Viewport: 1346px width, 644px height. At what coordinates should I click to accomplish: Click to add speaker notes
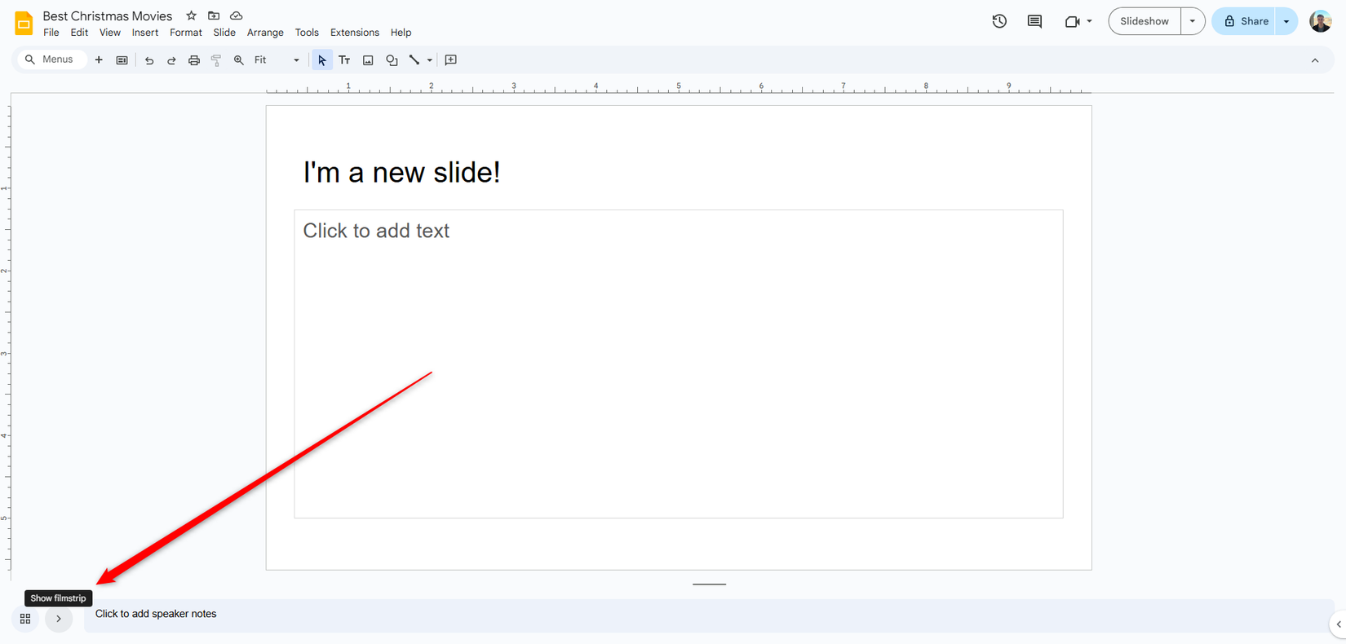(708, 615)
